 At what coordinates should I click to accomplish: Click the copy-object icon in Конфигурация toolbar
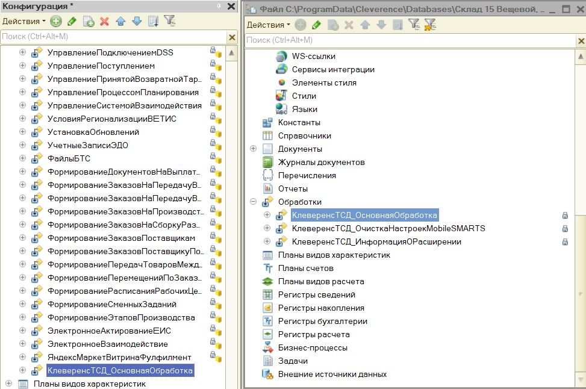89,21
